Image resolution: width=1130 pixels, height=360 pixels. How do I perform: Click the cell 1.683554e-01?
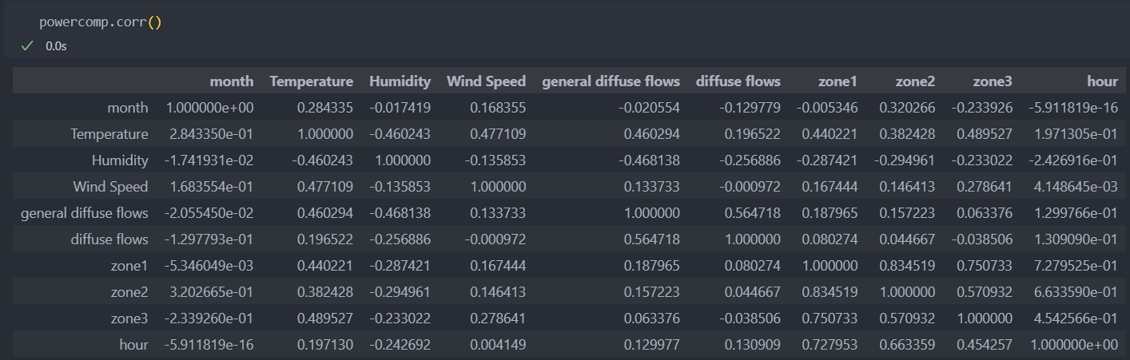[212, 187]
